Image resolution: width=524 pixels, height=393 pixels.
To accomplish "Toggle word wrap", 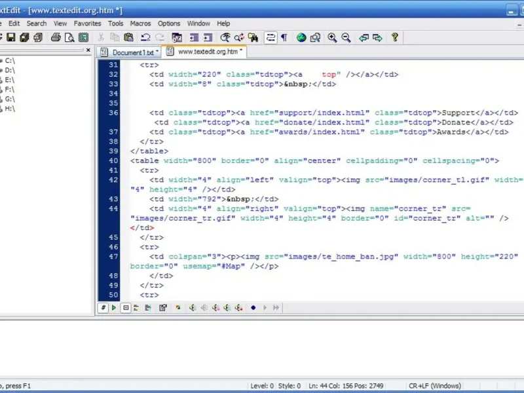I will [x=271, y=37].
